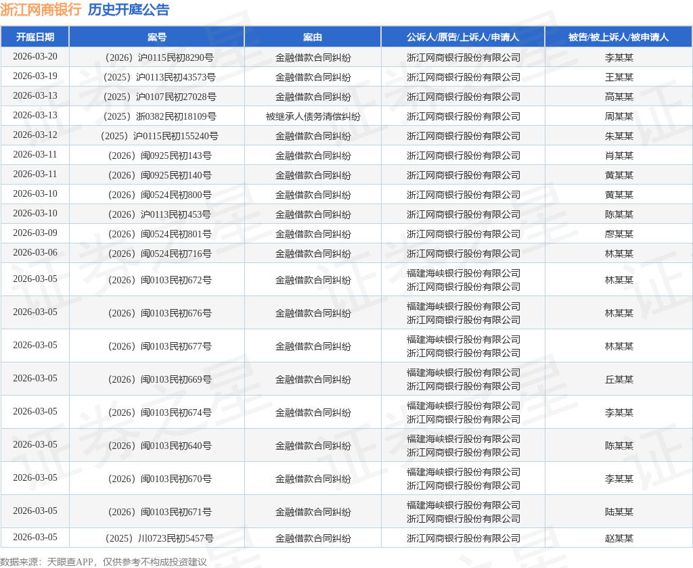Click defendant 高某某
The height and width of the screenshot is (568, 693).
[x=619, y=97]
